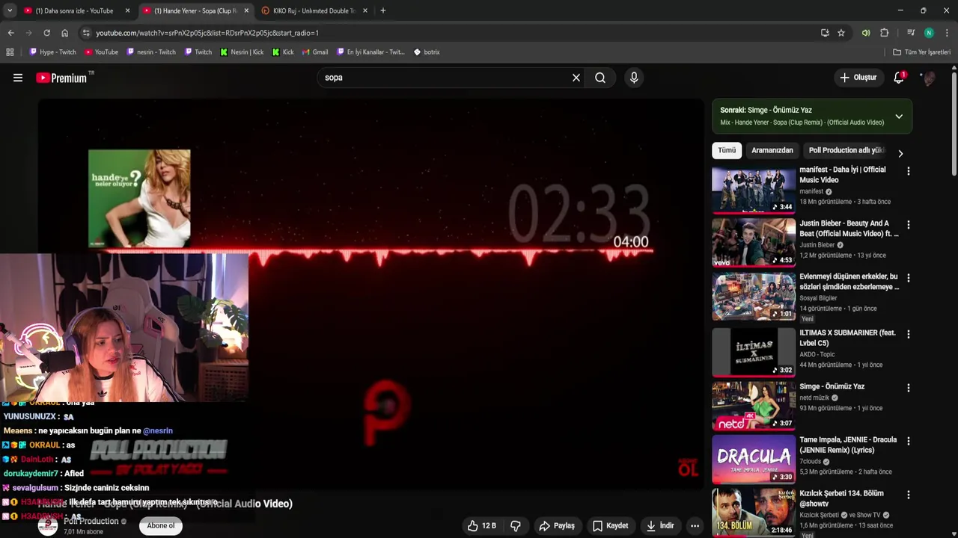Open manifest - Daha İyi video thumbnail
The width and height of the screenshot is (958, 538).
pos(754,190)
